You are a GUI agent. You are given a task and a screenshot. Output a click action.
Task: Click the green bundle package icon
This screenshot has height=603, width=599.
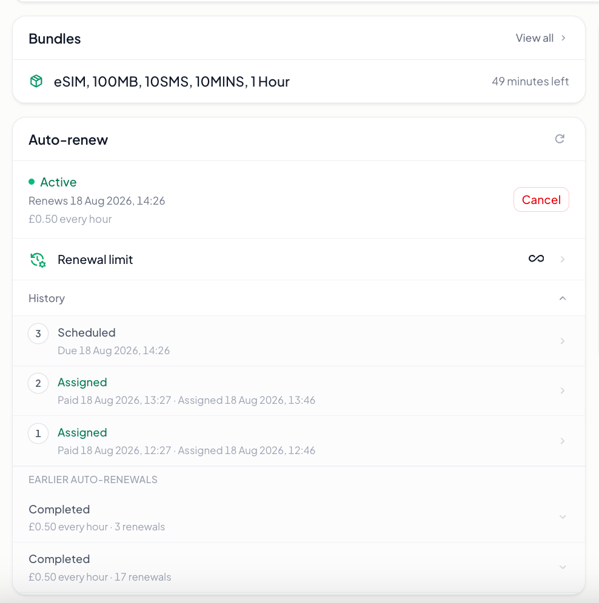tap(36, 81)
